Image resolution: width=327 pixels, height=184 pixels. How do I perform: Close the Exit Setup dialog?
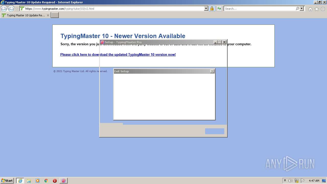212,71
